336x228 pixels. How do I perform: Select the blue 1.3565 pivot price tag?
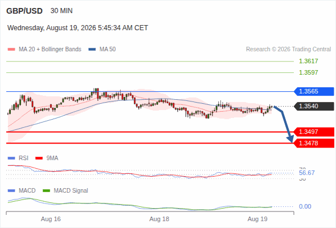314,91
